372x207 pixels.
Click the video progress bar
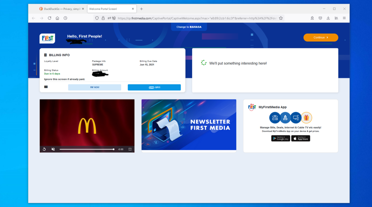point(87,149)
